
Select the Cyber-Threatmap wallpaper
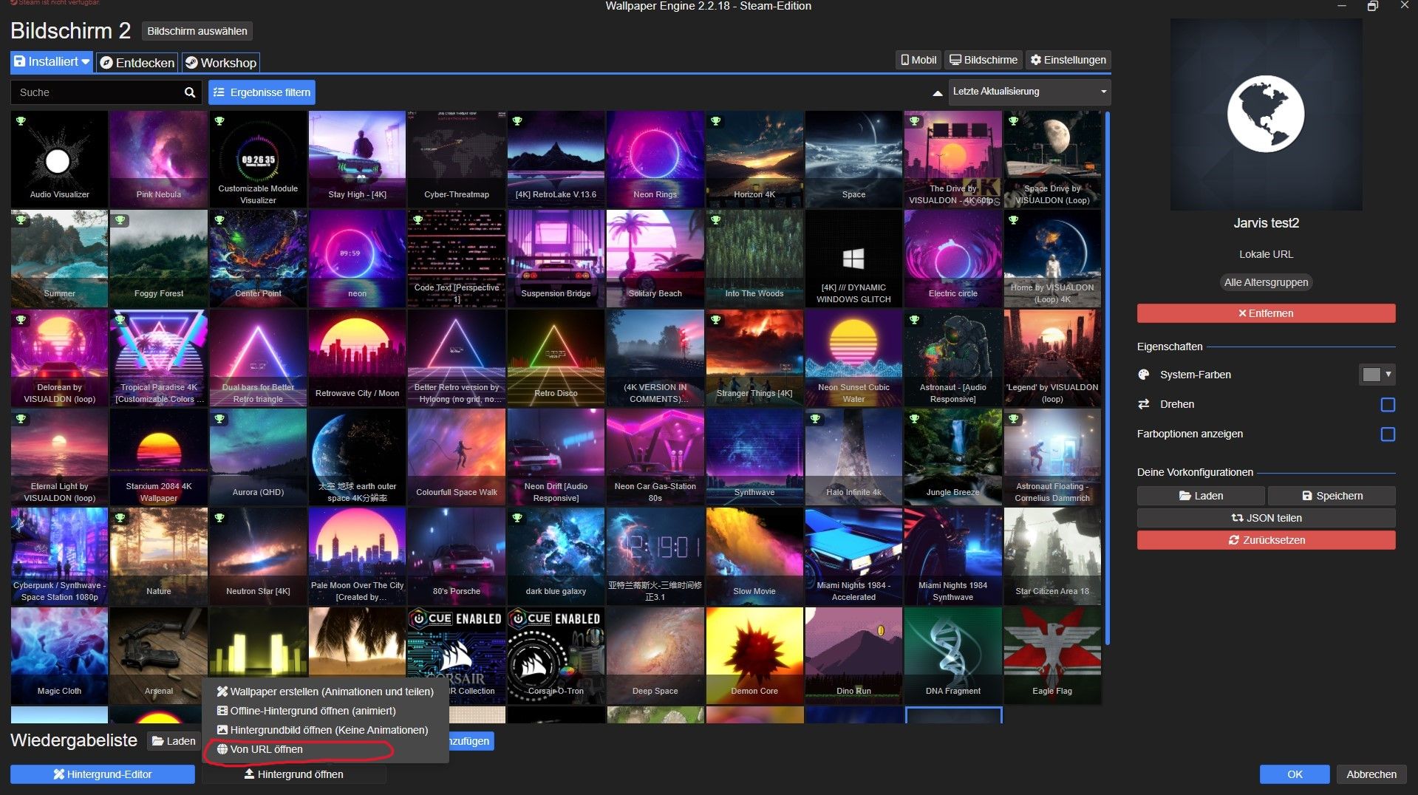(x=457, y=159)
